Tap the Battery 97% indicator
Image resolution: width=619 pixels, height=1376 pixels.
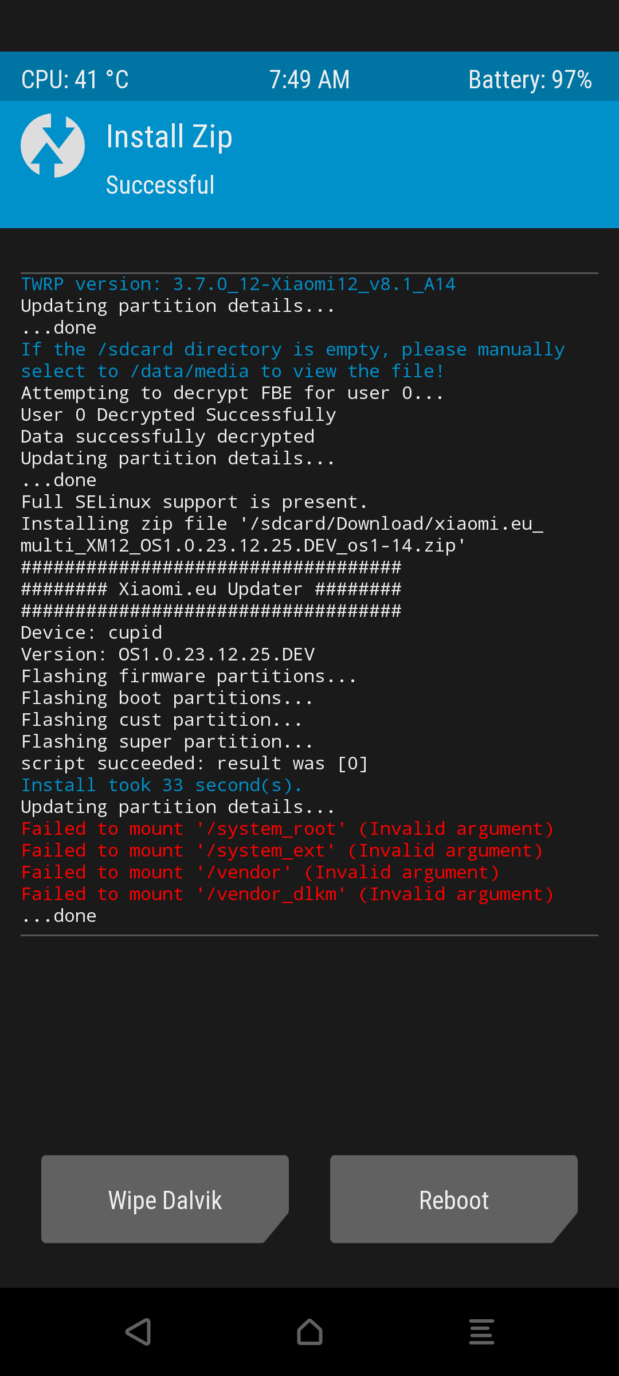pos(530,80)
